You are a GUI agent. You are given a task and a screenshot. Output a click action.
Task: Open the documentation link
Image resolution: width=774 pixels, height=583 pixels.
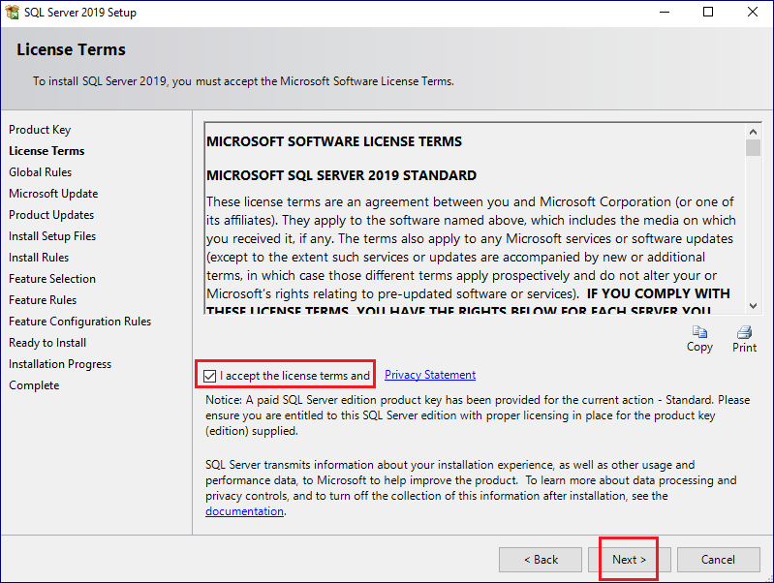pyautogui.click(x=244, y=511)
